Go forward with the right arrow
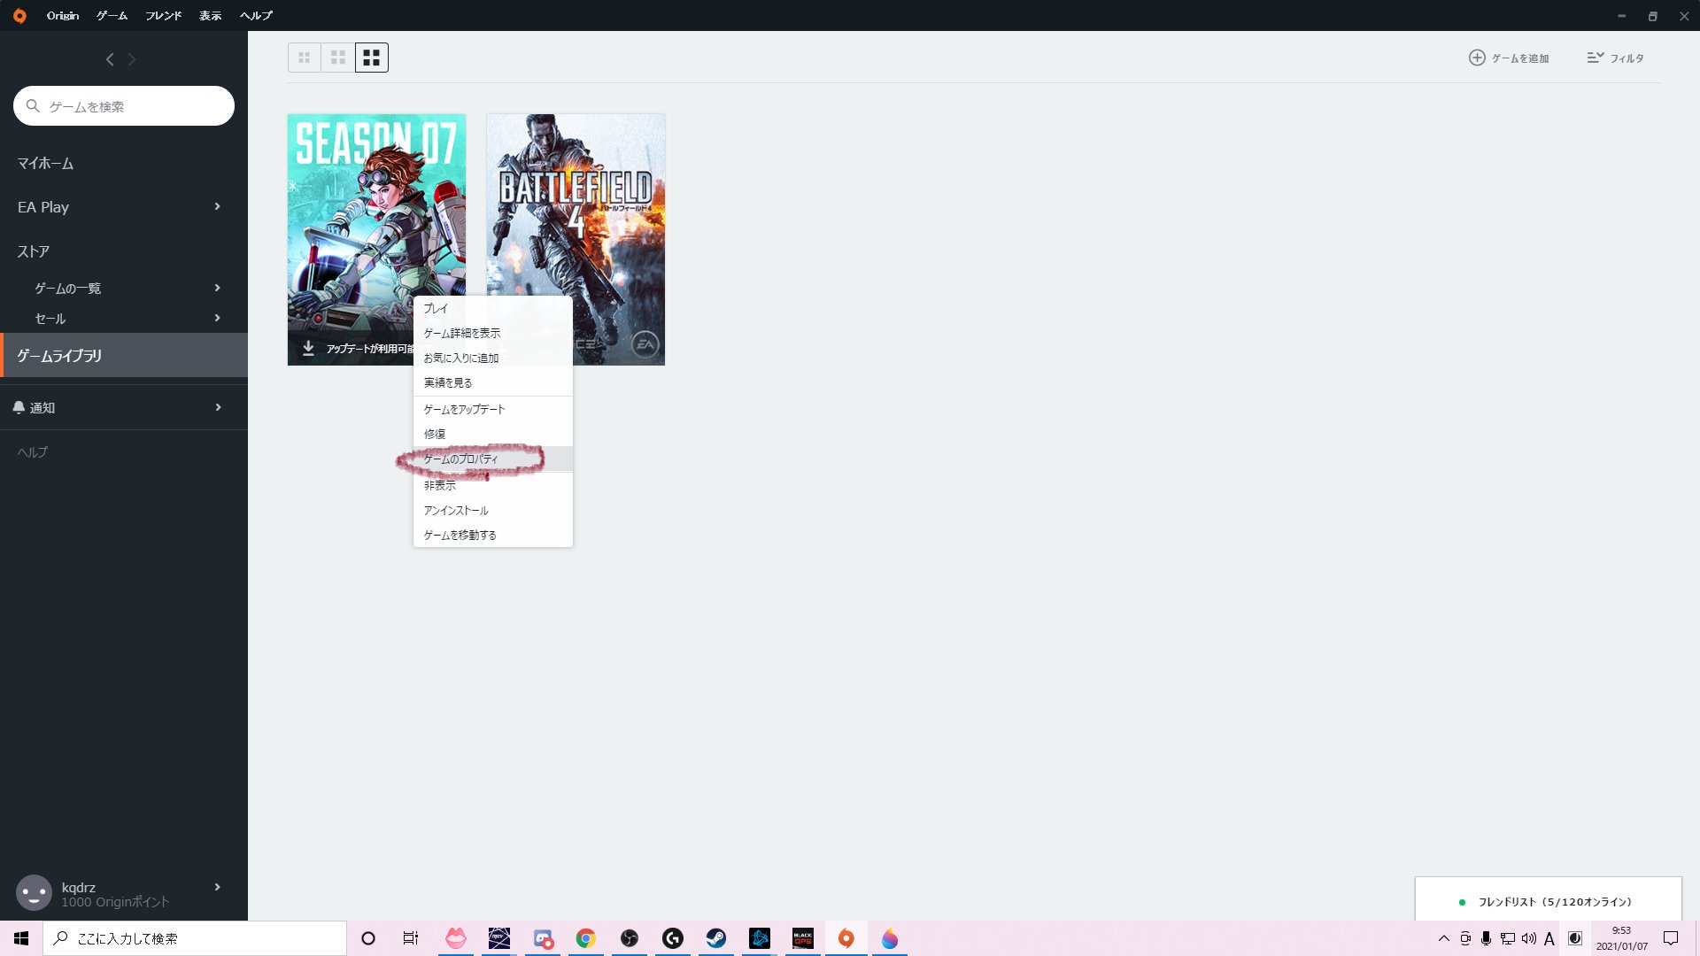 pos(132,59)
